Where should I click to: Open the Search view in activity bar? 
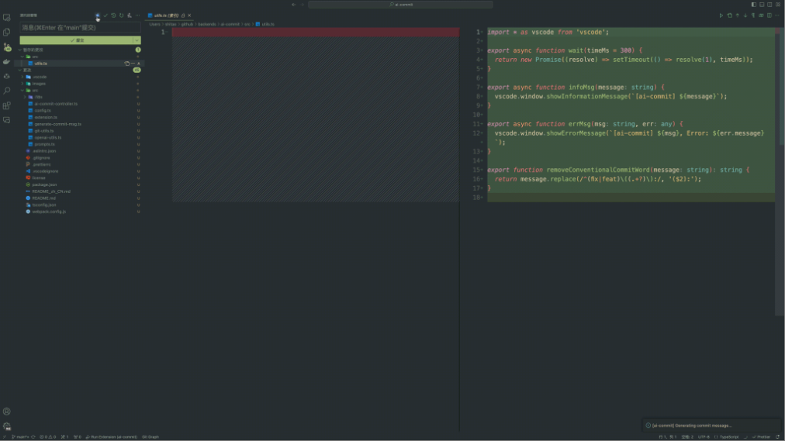(x=7, y=91)
